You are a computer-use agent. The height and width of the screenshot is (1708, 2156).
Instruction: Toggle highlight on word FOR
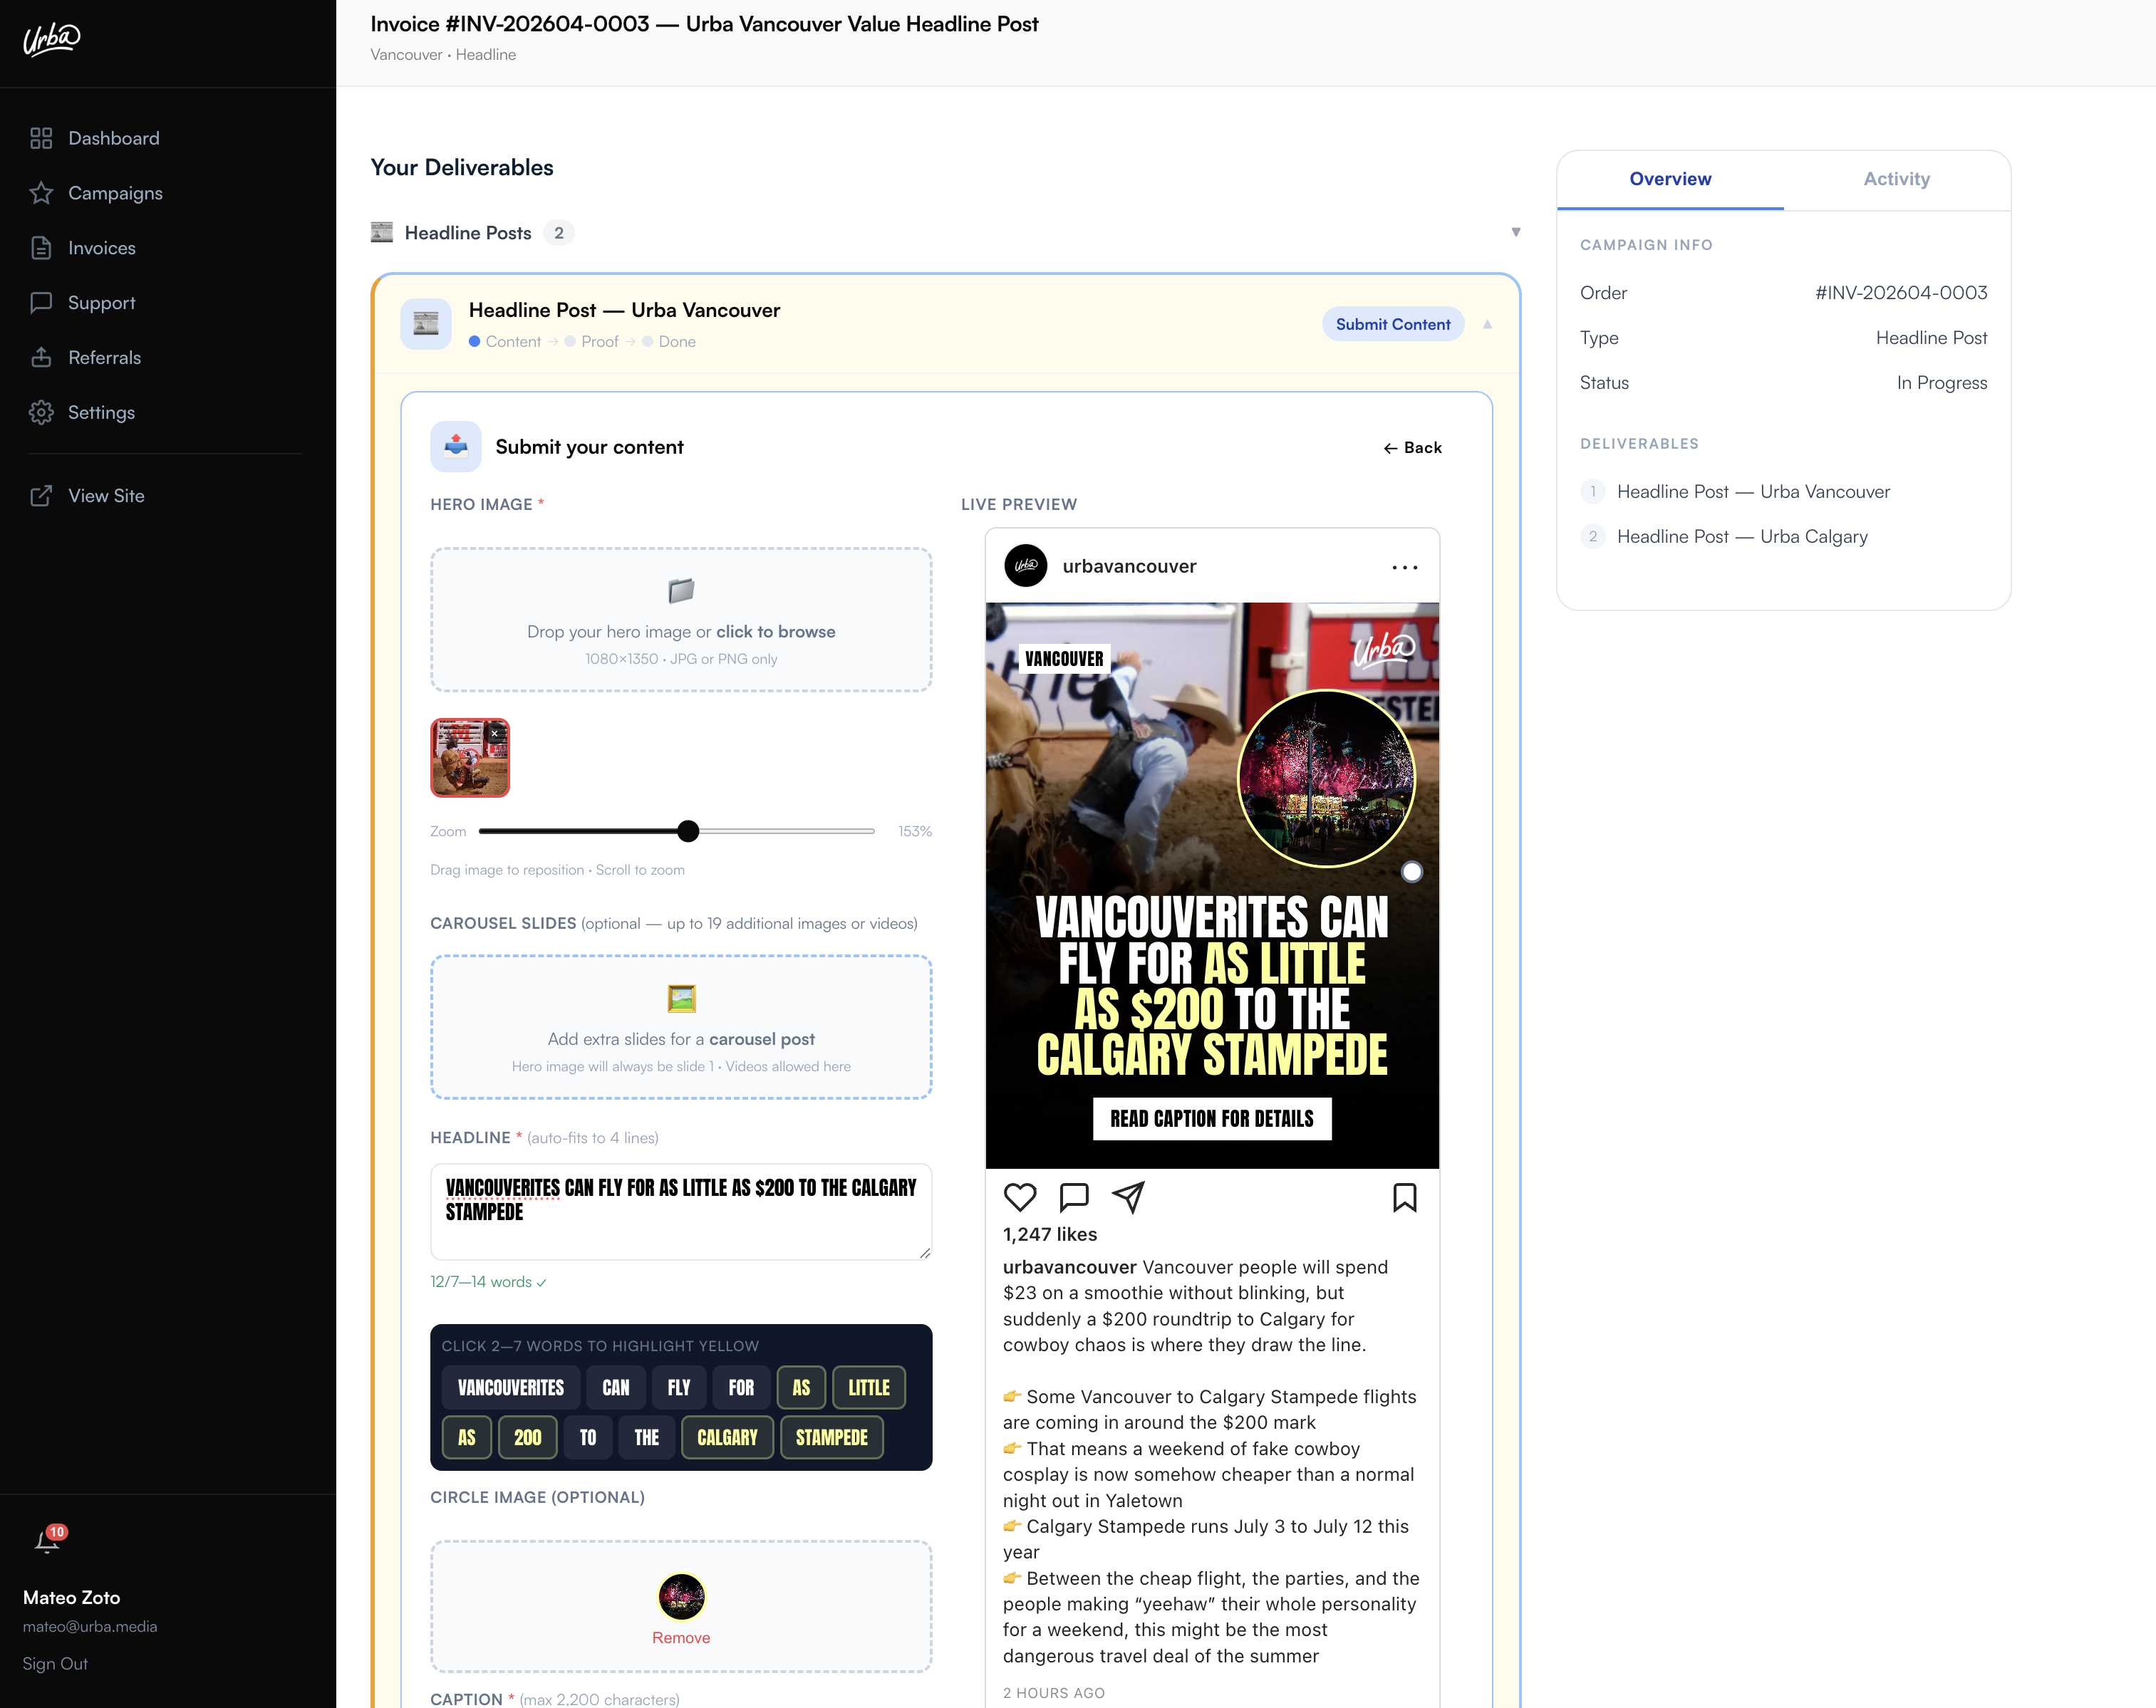point(741,1387)
